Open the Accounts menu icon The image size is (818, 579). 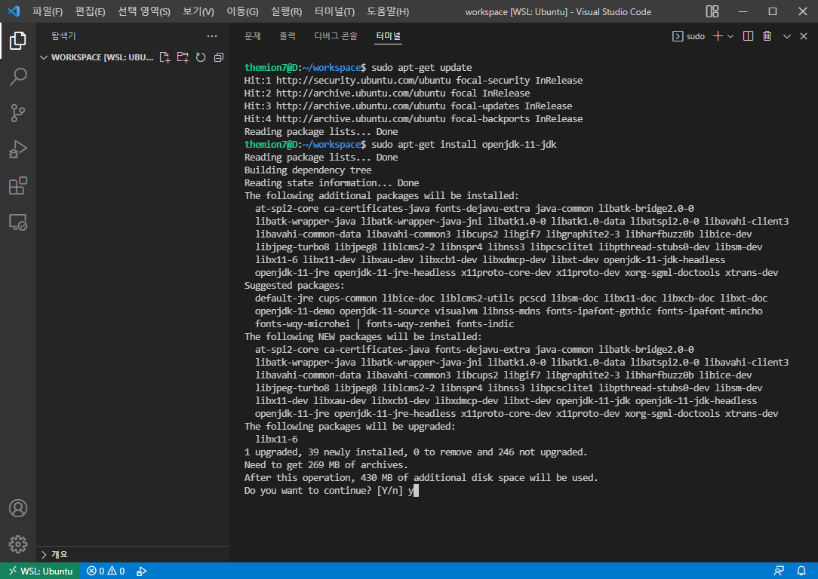[18, 508]
